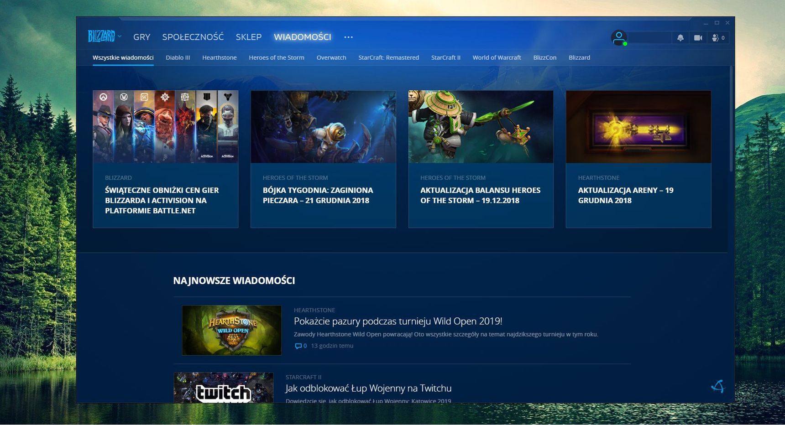Viewport: 785px width, 425px height.
Task: Click the Destiny icon in sale banner
Action: tap(228, 97)
